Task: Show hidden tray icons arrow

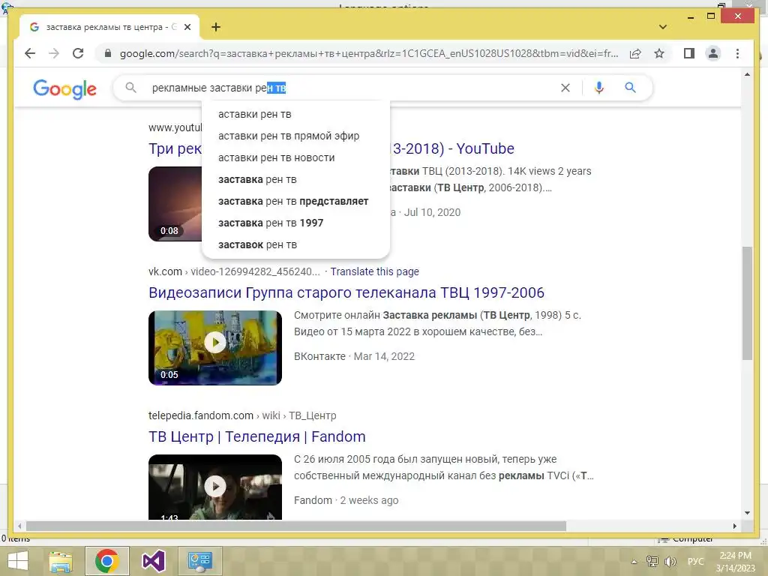Action: click(x=634, y=562)
